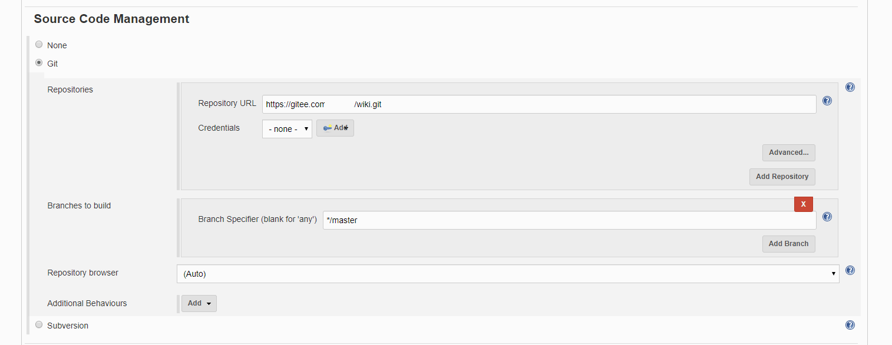Open help icon for Branch Specifier
This screenshot has width=892, height=345.
tap(827, 217)
